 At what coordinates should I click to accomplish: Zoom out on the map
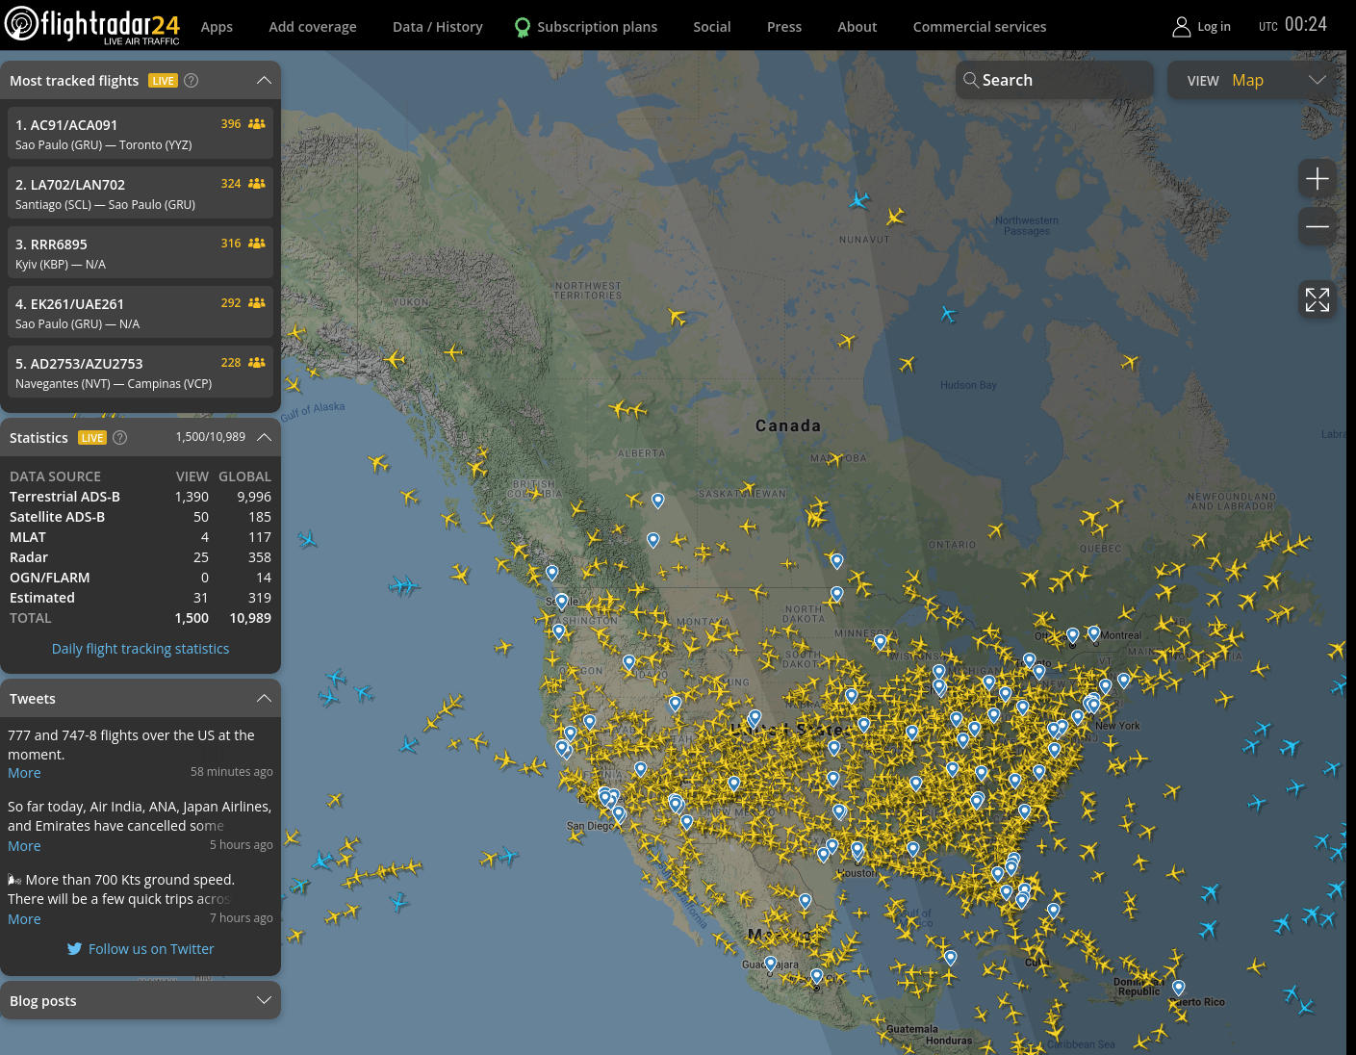tap(1318, 227)
